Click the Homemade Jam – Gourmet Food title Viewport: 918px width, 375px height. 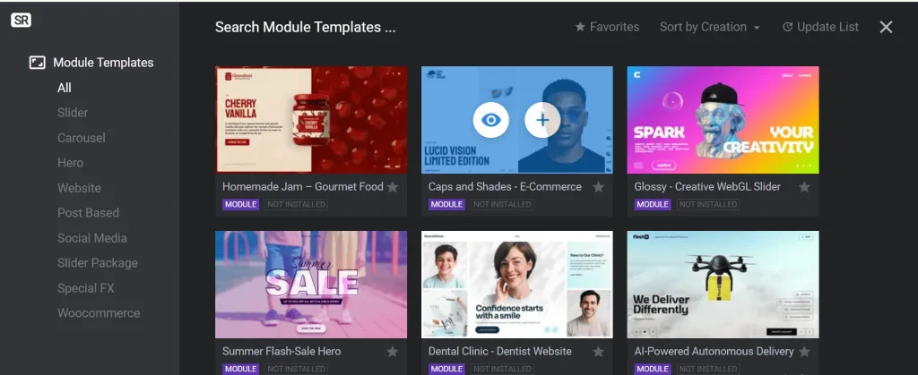[303, 187]
